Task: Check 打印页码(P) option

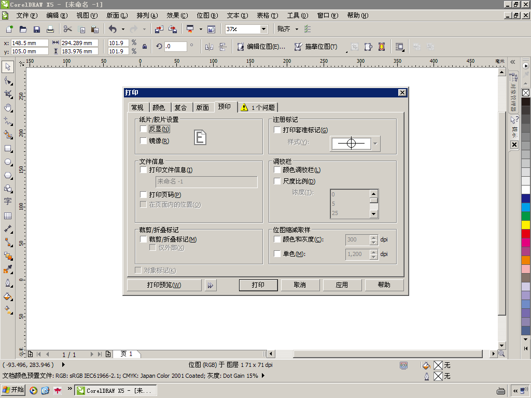Action: (143, 195)
